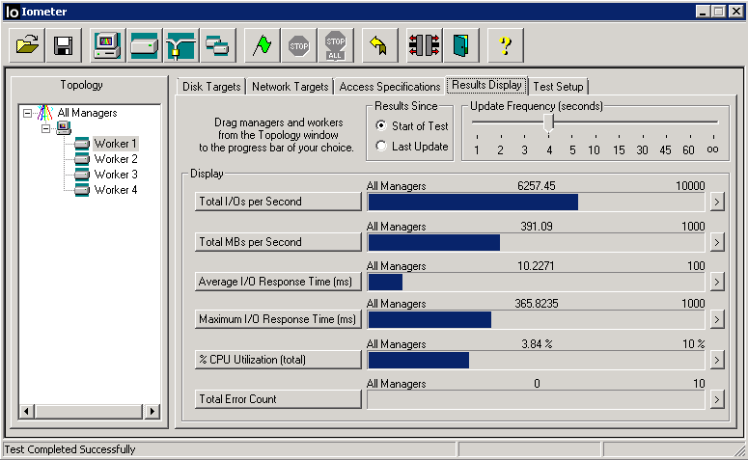Open the Test Setup tab
This screenshot has height=460, width=748.
[558, 87]
